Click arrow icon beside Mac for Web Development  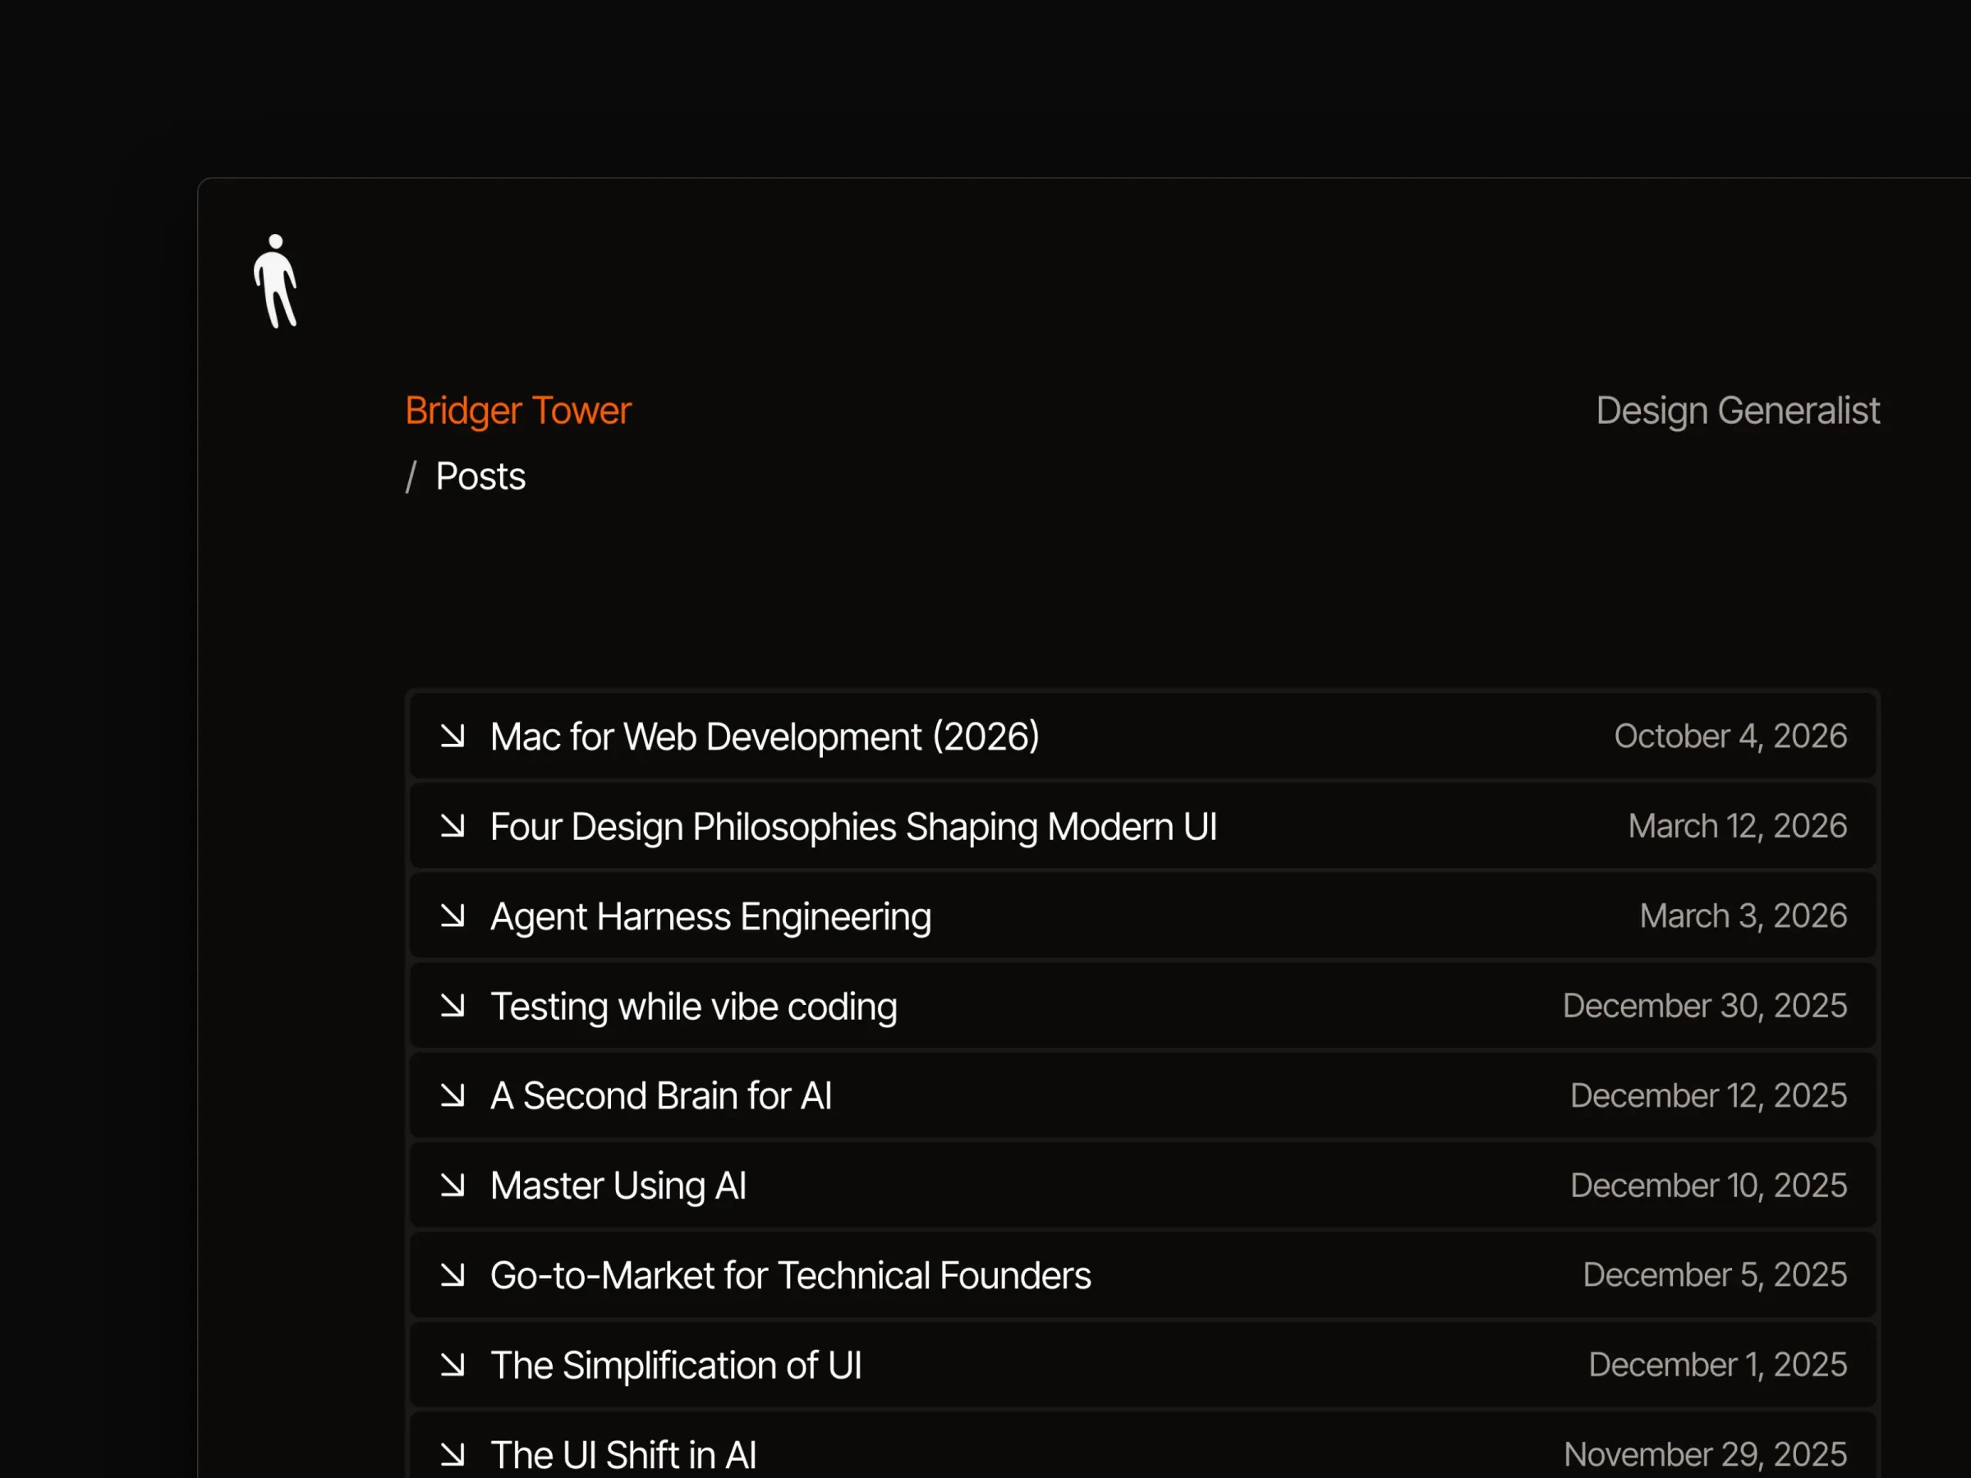click(x=453, y=736)
